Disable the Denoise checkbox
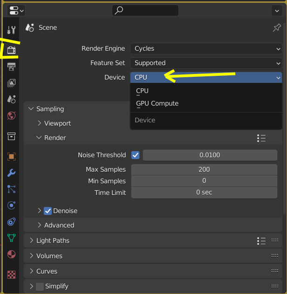The width and height of the screenshot is (287, 294). pos(48,211)
